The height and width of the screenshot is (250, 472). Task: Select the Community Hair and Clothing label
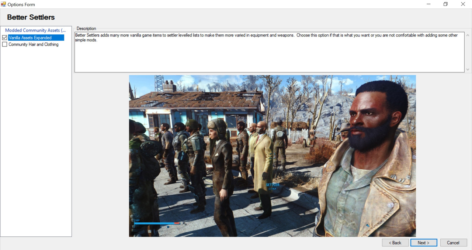tap(34, 44)
